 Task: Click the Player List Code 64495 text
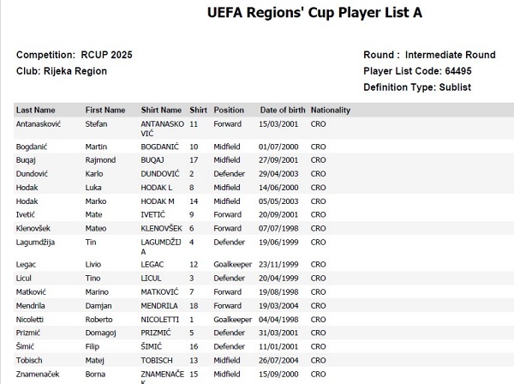pos(417,71)
